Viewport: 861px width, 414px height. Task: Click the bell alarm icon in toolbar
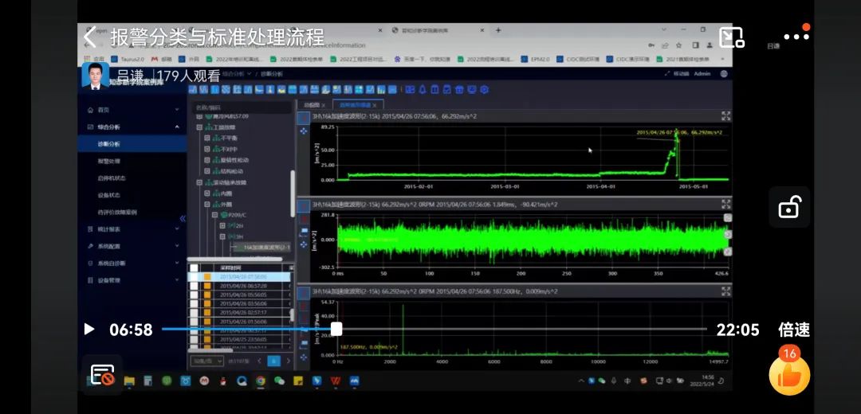pyautogui.click(x=420, y=89)
